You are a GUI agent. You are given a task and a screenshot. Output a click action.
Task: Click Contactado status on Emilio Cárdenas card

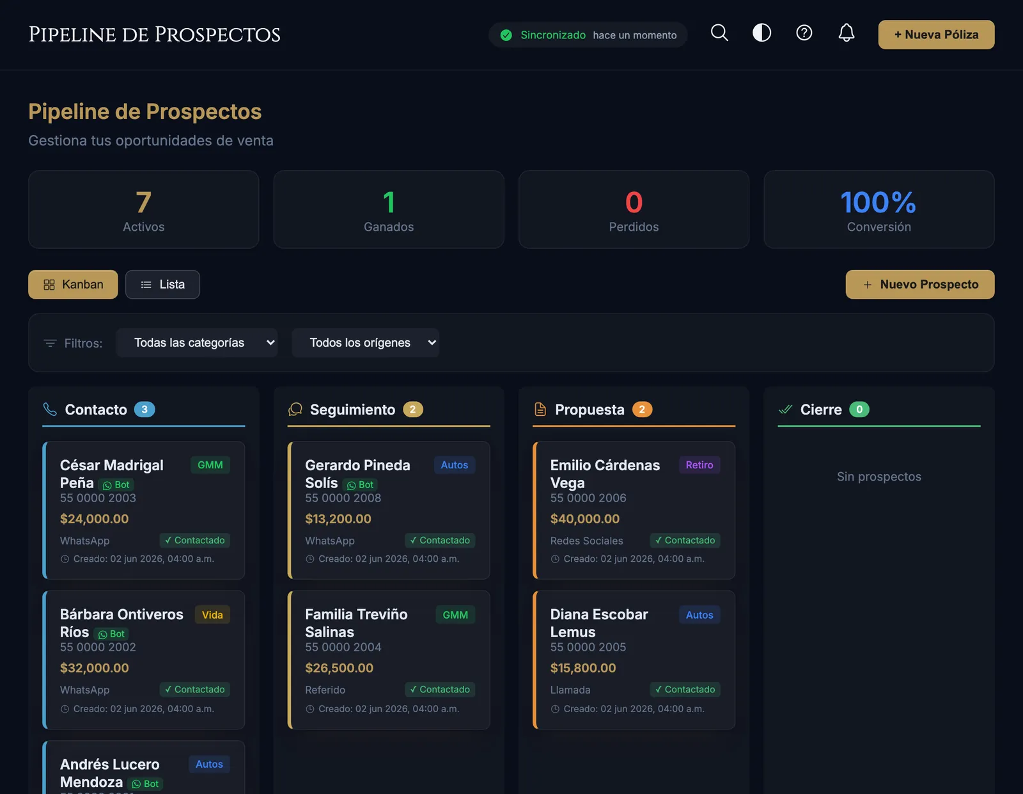click(x=685, y=541)
